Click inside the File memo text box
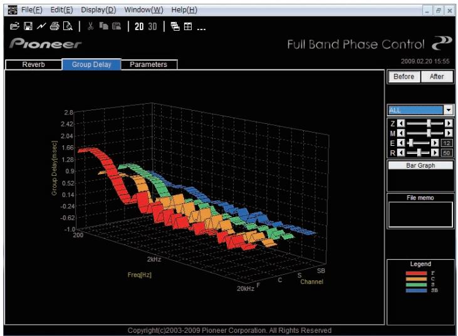 tap(420, 215)
